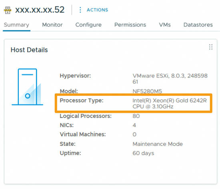Switch to the Summary tab
Screen dimensions: 220x189
point(16,25)
